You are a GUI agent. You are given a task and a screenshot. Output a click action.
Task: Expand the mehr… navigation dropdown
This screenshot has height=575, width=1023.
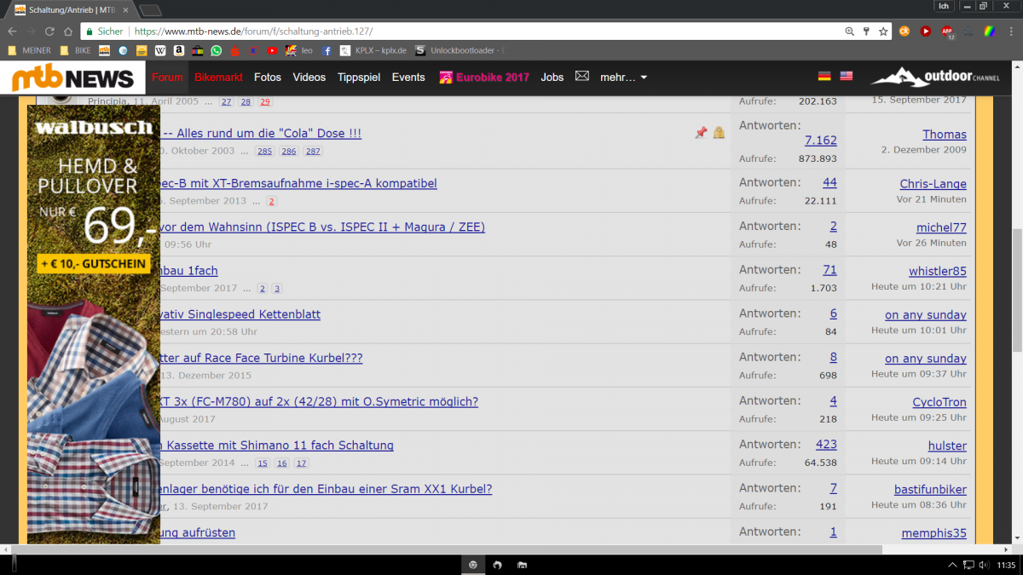[x=623, y=77]
